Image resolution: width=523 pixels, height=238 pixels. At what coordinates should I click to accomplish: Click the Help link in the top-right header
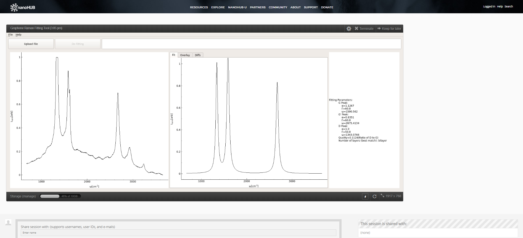coord(500,6)
